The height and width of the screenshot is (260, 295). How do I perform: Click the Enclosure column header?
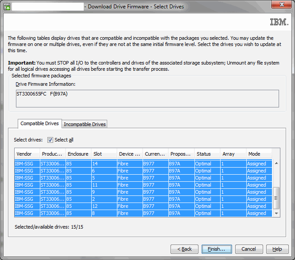coord(78,154)
